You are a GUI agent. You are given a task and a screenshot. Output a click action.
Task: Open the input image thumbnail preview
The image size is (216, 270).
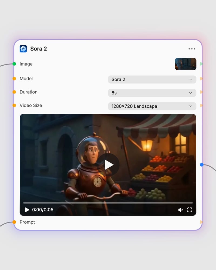(x=185, y=64)
